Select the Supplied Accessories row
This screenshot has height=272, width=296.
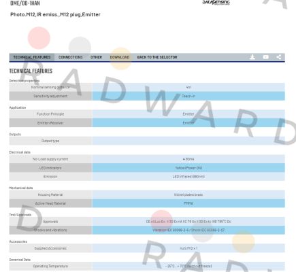(147, 248)
